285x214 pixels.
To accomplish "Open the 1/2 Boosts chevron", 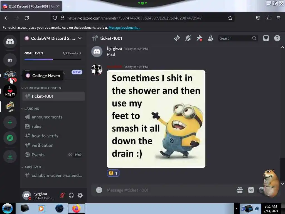I will click(80, 53).
